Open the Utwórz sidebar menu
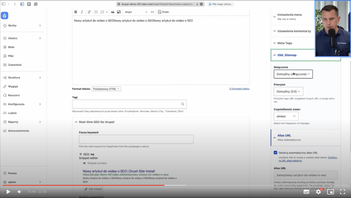 pyautogui.click(x=13, y=38)
